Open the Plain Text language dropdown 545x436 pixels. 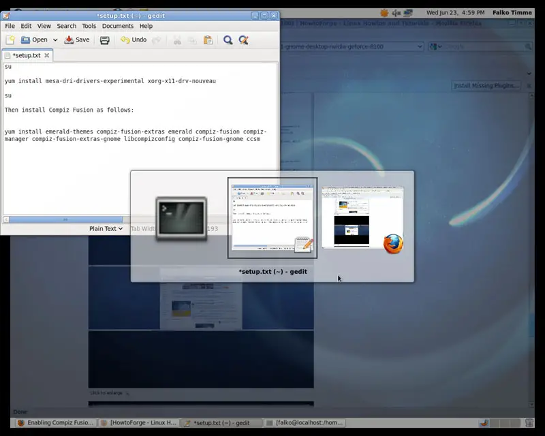click(x=106, y=229)
